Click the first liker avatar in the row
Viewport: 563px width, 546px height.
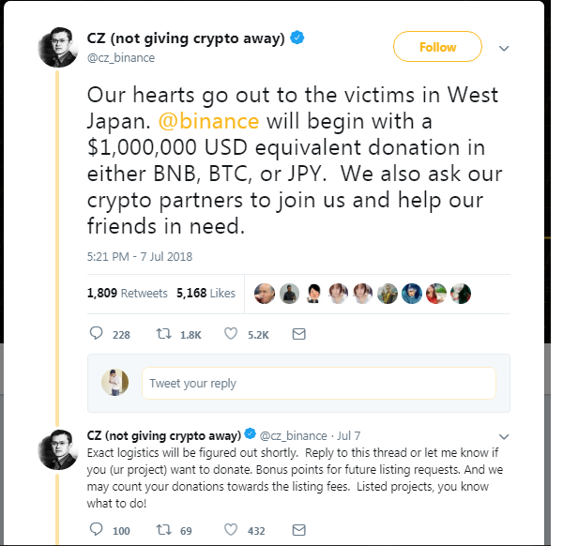click(265, 294)
